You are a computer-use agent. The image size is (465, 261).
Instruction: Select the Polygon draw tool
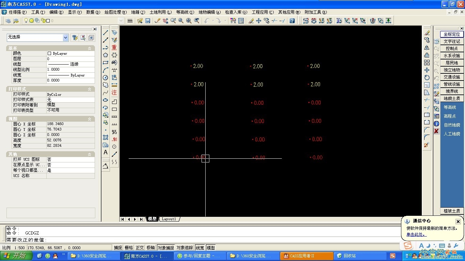[106, 55]
